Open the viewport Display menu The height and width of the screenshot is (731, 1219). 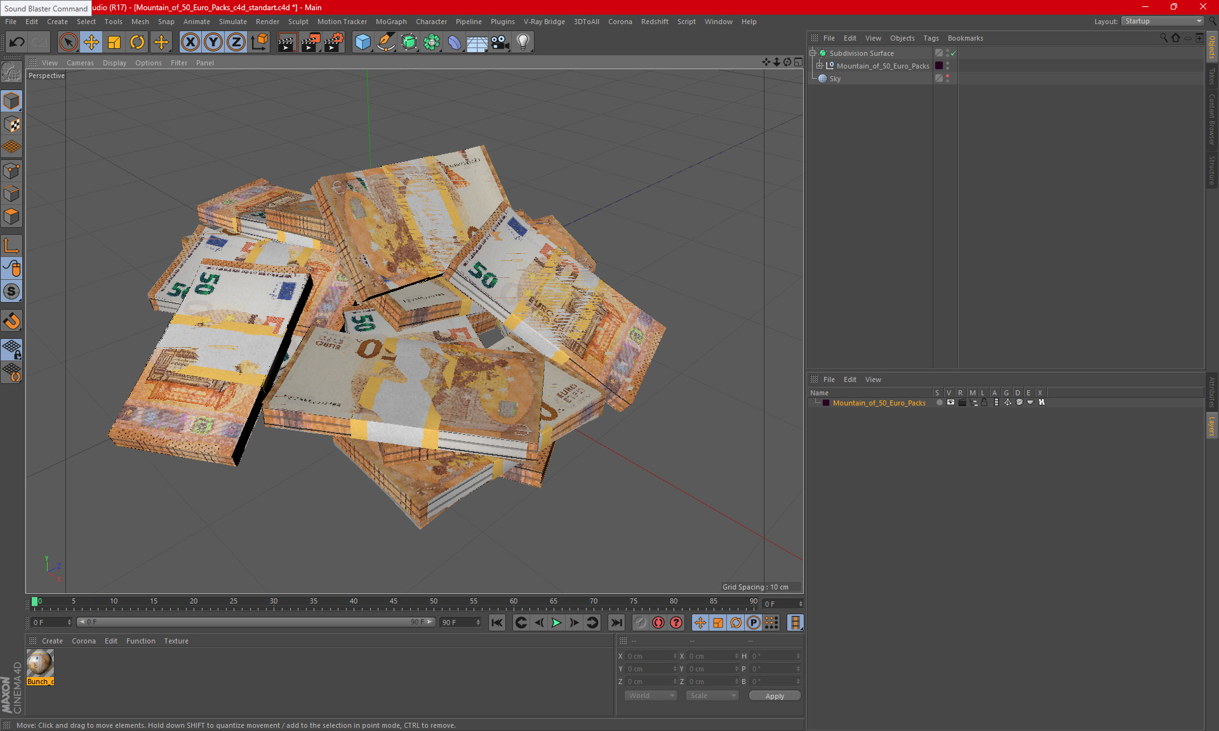pyautogui.click(x=114, y=63)
